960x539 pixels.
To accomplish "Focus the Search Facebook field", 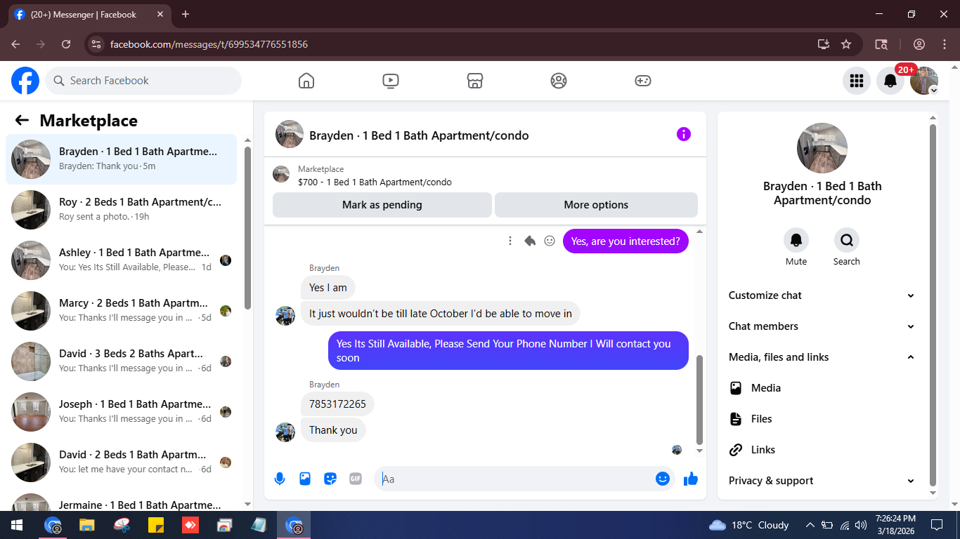I will (x=143, y=81).
